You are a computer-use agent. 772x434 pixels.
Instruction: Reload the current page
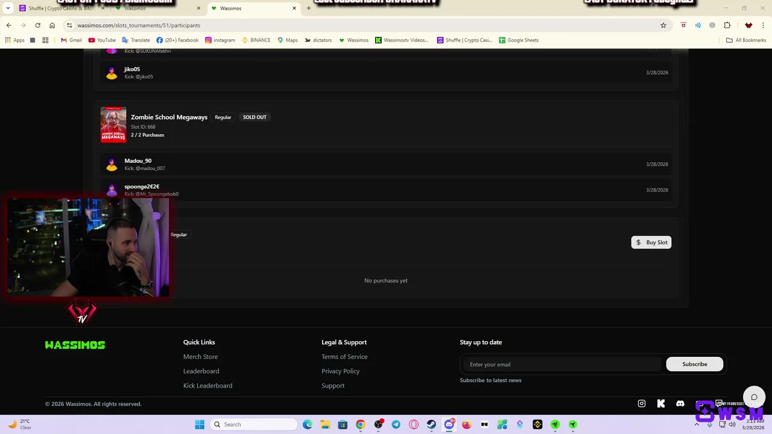[37, 25]
